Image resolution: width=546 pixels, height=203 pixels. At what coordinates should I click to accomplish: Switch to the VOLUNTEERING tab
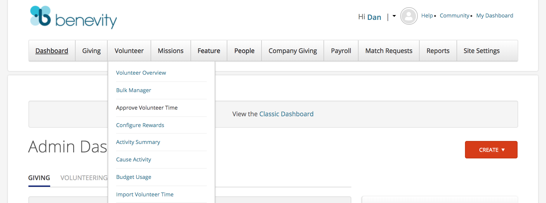tap(84, 178)
